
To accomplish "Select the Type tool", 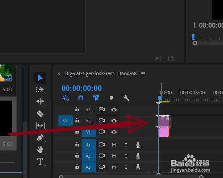I will click(x=40, y=162).
